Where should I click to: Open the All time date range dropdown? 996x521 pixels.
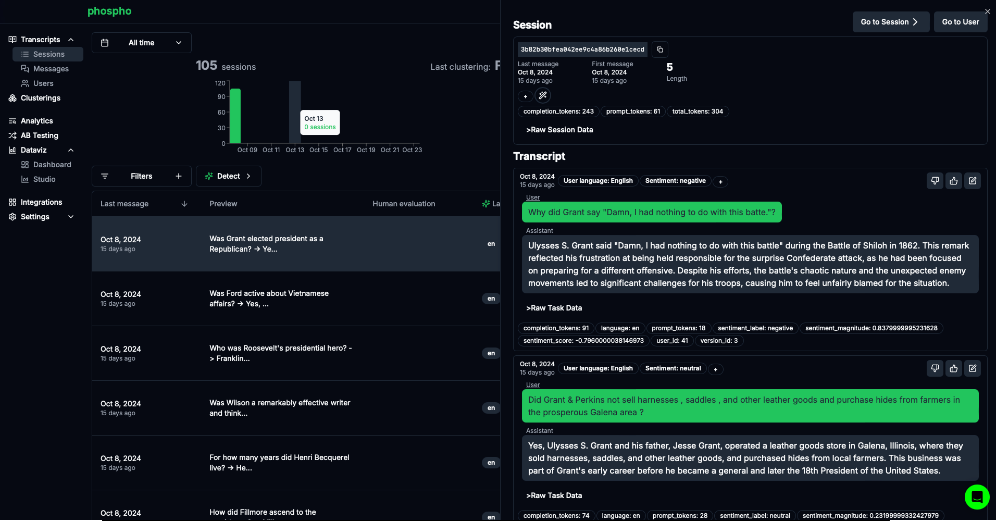point(142,43)
